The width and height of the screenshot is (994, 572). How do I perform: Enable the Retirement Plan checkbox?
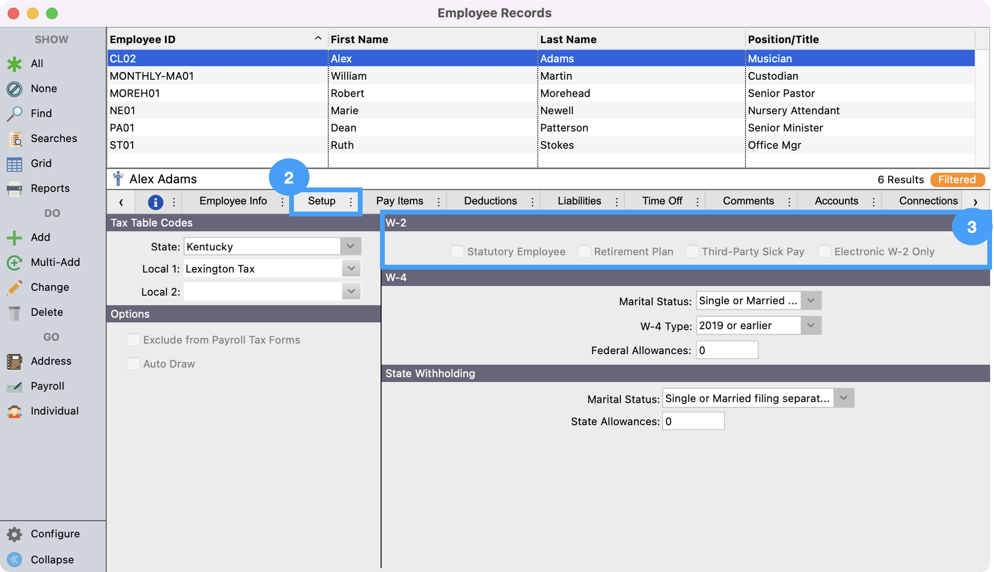click(x=585, y=251)
